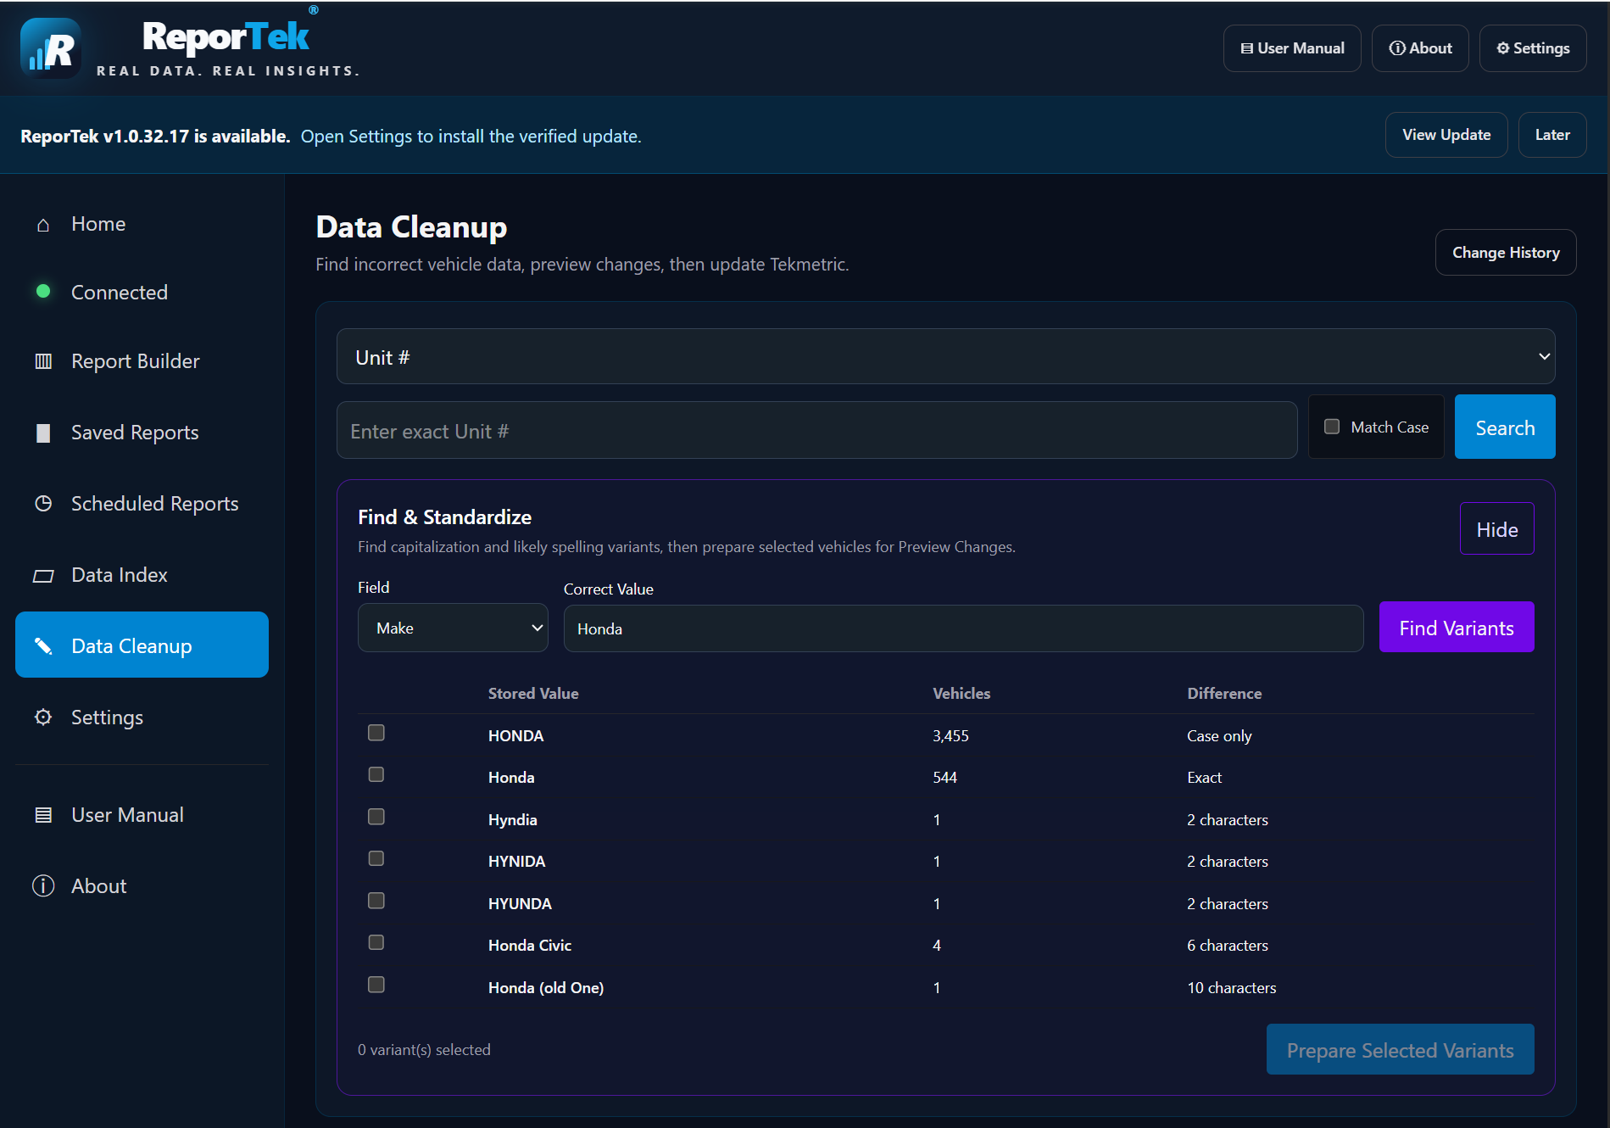The width and height of the screenshot is (1610, 1128).
Task: Click the blue Search button
Action: [x=1505, y=427]
